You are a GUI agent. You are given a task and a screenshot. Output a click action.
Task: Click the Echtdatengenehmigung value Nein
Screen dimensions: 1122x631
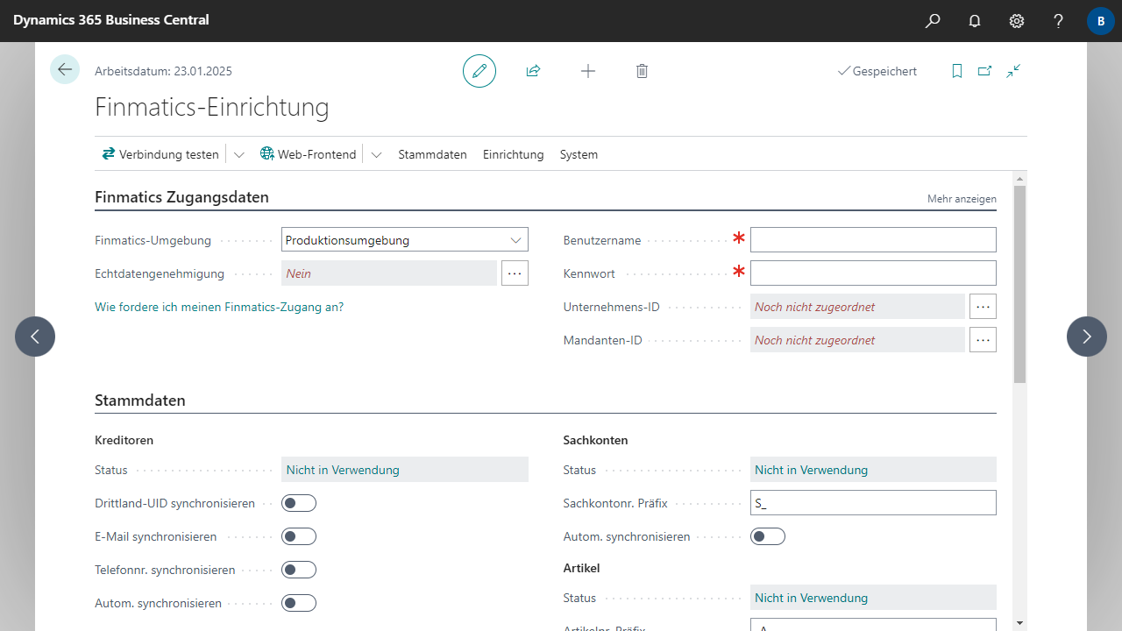tap(389, 273)
